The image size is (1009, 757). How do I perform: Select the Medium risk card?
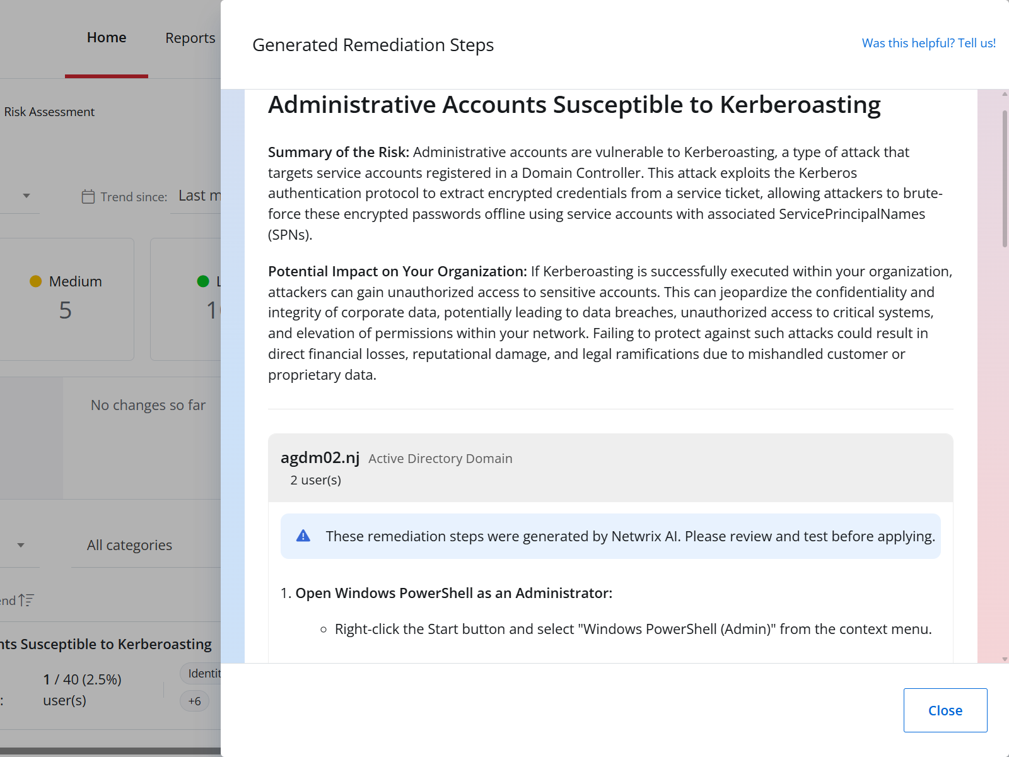tap(66, 299)
